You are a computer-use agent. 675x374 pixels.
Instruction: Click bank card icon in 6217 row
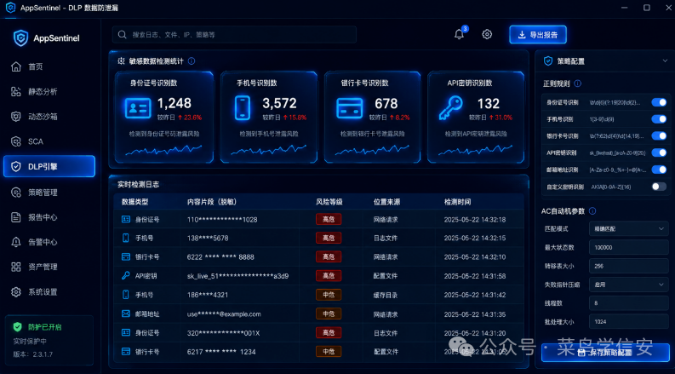pyautogui.click(x=126, y=352)
